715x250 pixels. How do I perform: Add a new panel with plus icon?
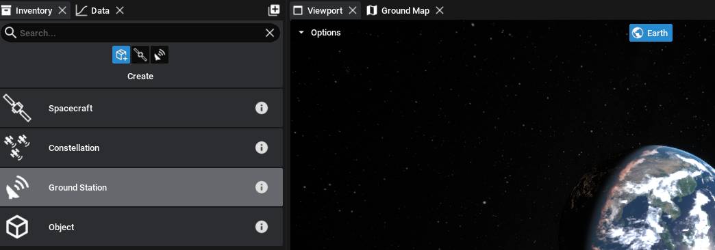273,10
